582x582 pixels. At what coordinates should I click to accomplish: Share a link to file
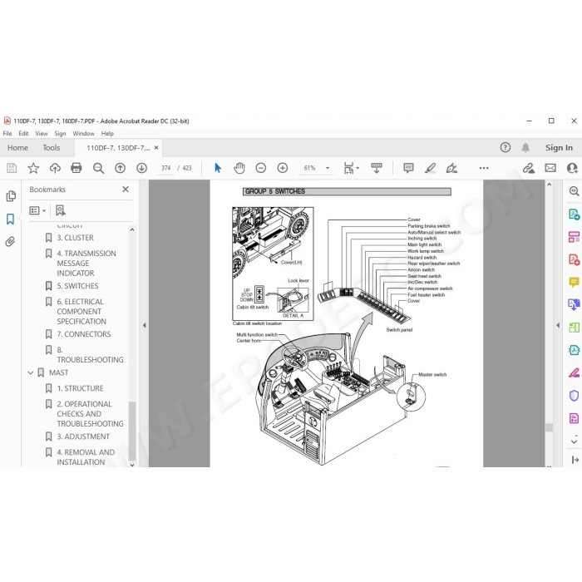(529, 168)
